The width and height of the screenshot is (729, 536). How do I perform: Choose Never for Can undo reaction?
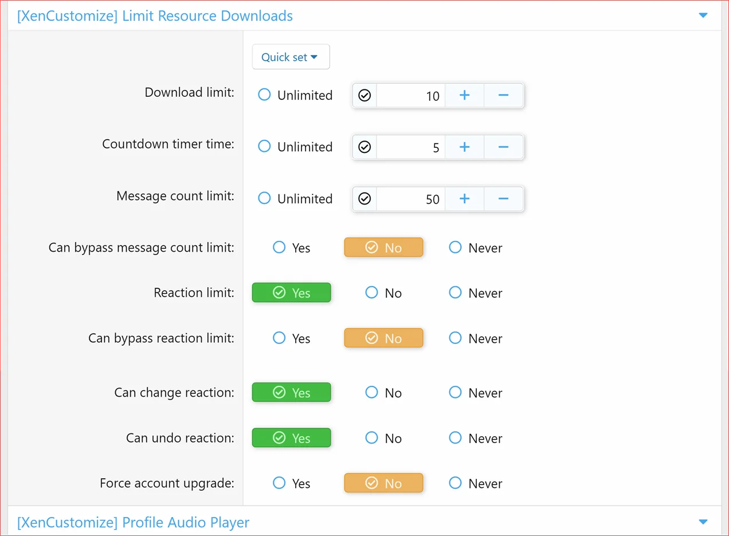coord(476,438)
